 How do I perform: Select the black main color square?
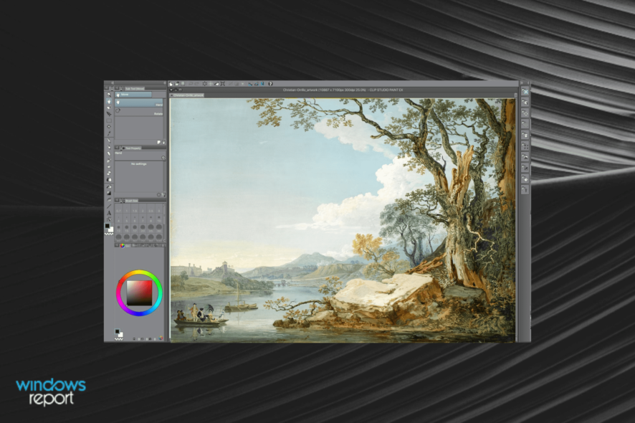(108, 226)
